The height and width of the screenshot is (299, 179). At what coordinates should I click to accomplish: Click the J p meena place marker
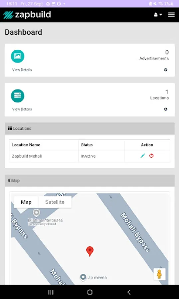83,277
